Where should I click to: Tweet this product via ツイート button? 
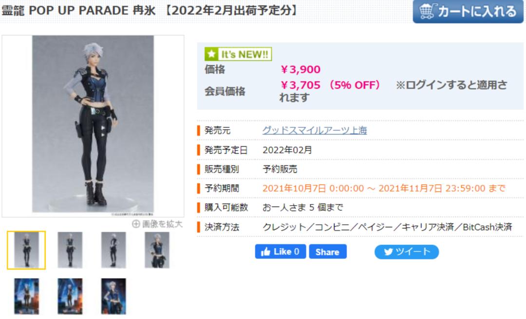[407, 252]
